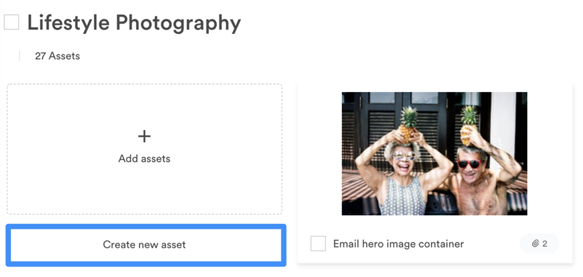Click the Lifestyle Photography heading
The width and height of the screenshot is (583, 277).
(x=134, y=23)
